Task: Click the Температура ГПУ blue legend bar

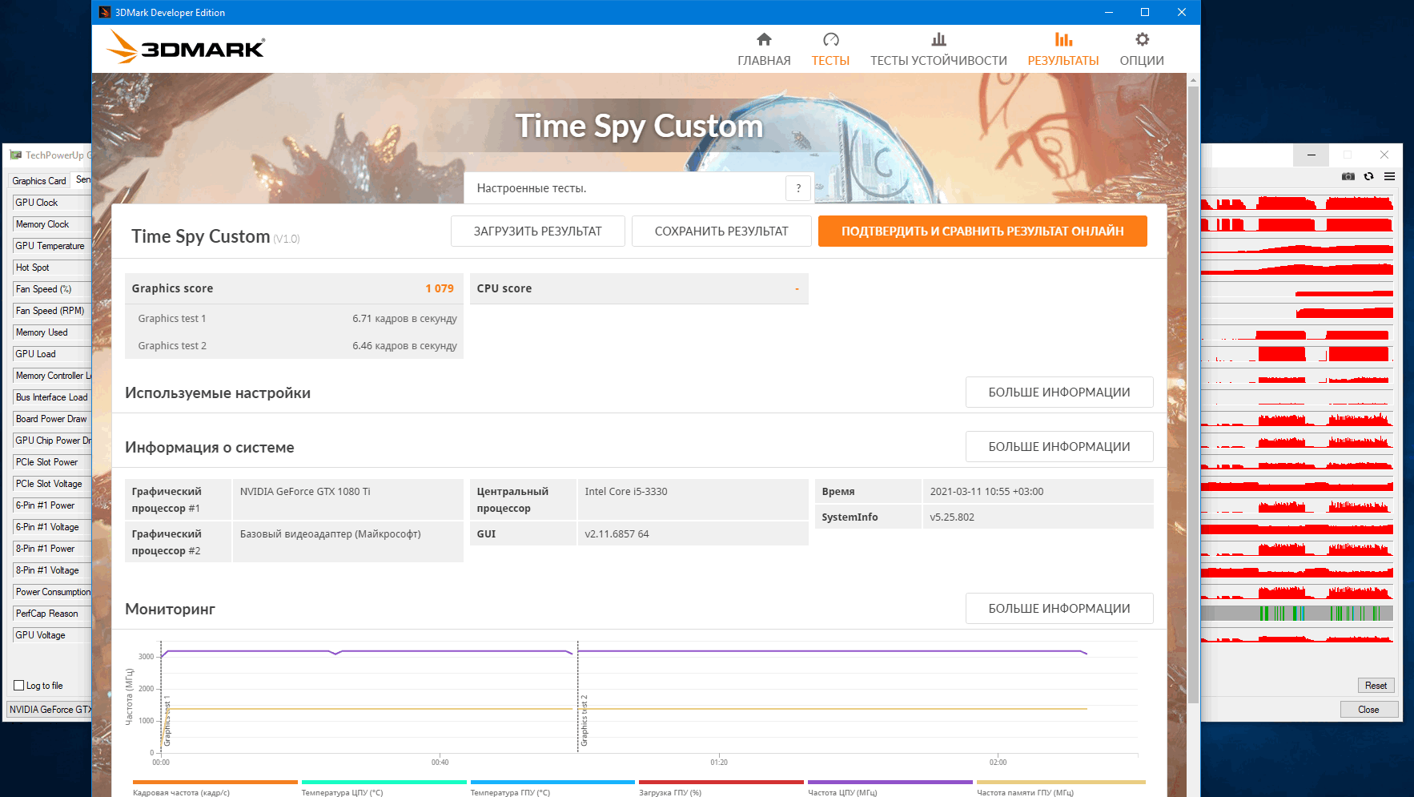Action: pyautogui.click(x=552, y=782)
